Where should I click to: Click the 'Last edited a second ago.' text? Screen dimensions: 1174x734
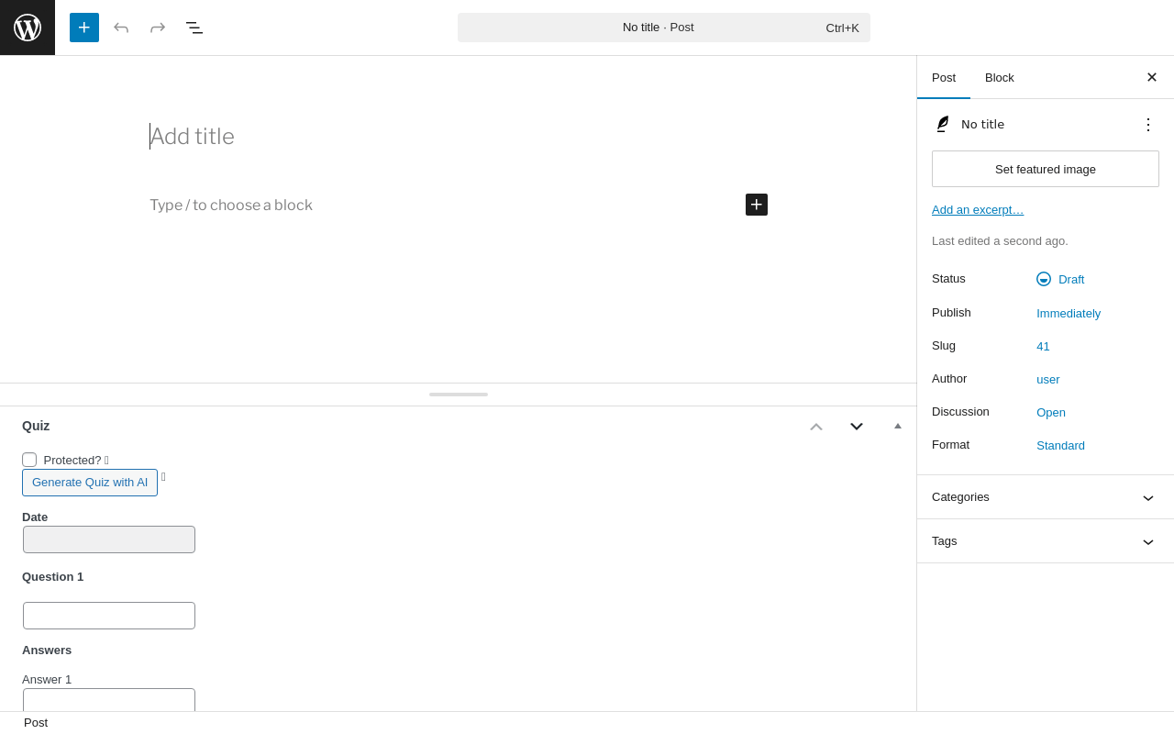[1000, 241]
